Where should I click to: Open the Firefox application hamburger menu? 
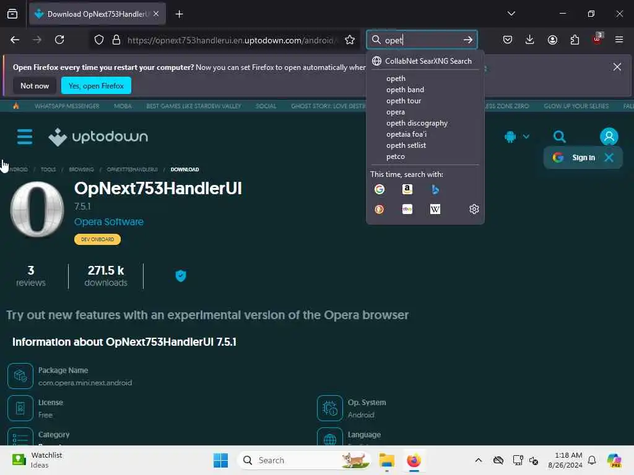click(x=619, y=40)
